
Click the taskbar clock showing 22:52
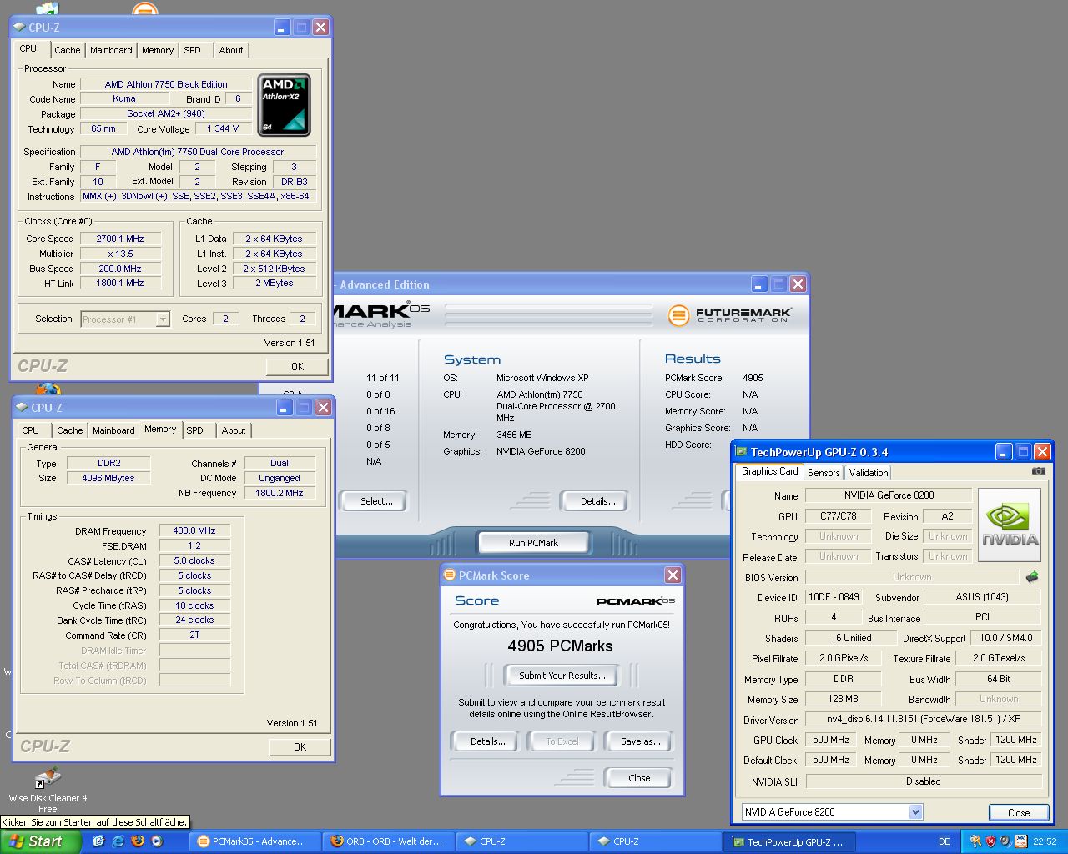pyautogui.click(x=1045, y=841)
